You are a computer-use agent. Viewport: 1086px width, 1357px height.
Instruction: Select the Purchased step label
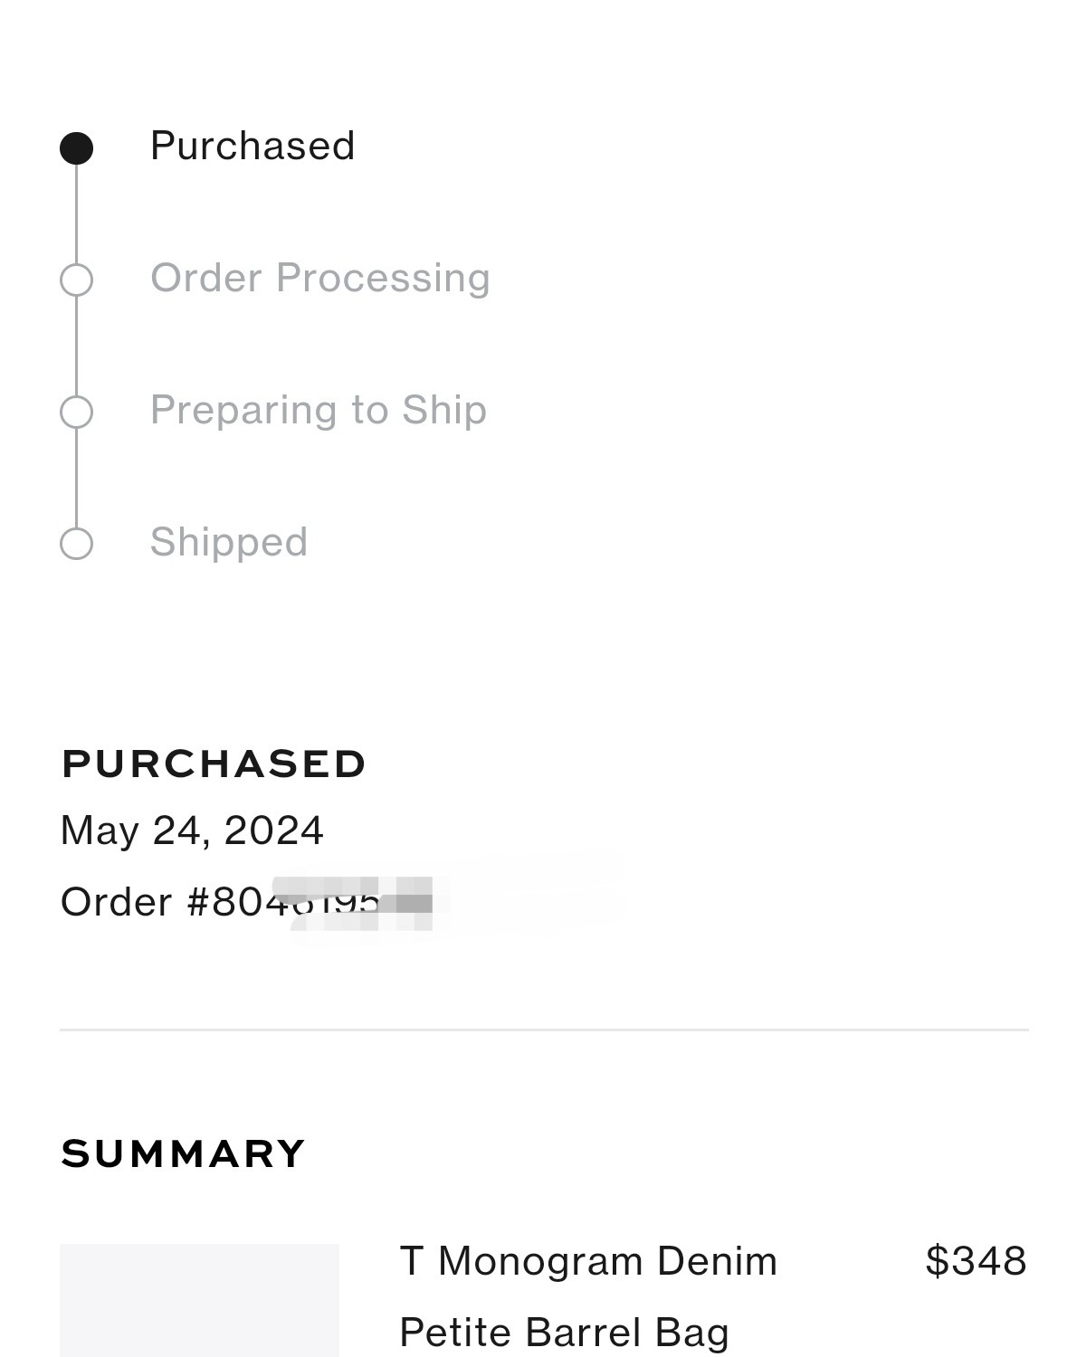click(x=252, y=147)
